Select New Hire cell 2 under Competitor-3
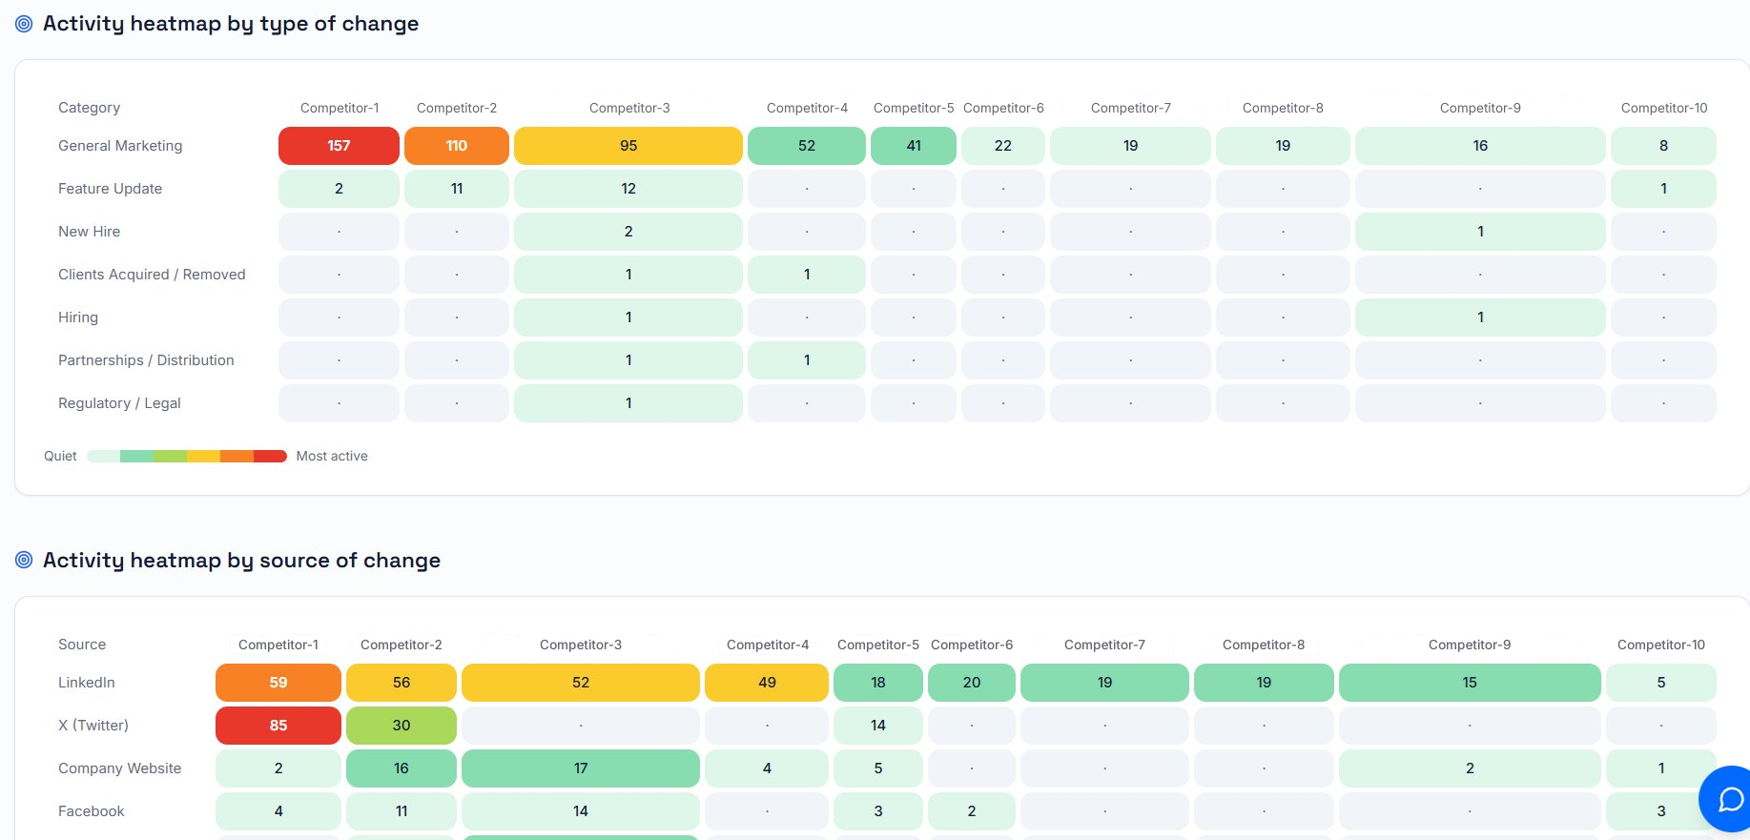The width and height of the screenshot is (1750, 840). (628, 232)
